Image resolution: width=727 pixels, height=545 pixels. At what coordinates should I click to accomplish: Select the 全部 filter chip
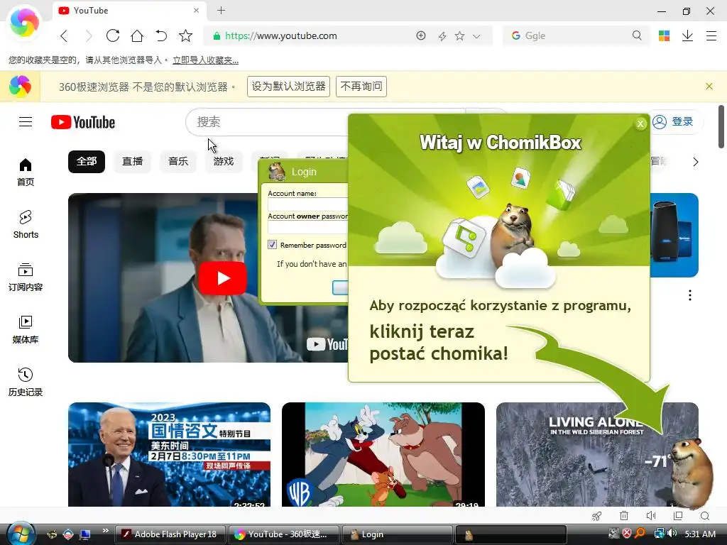click(x=87, y=162)
